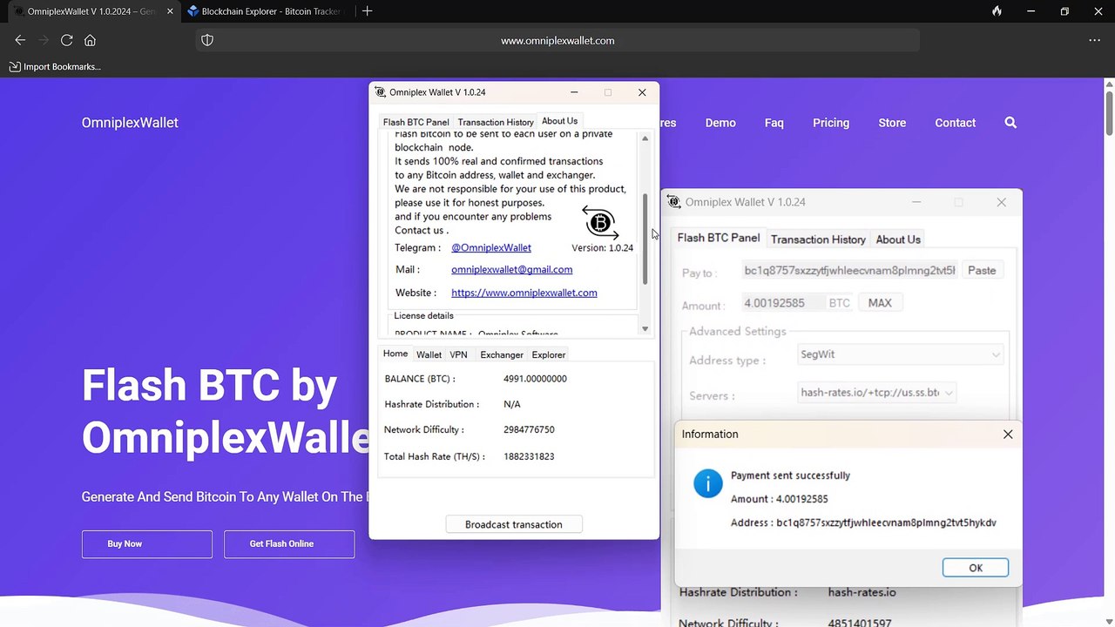Click About Us scrollbar down arrow

645,328
